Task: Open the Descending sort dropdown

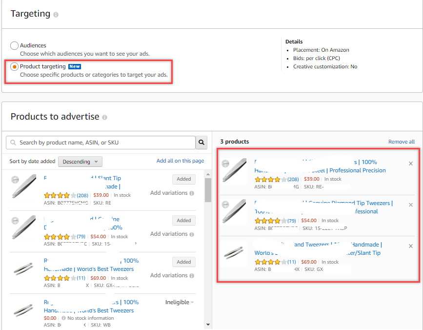Action: click(x=80, y=162)
